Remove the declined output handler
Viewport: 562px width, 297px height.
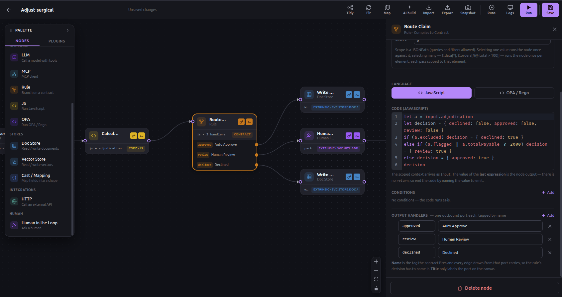[x=550, y=253]
